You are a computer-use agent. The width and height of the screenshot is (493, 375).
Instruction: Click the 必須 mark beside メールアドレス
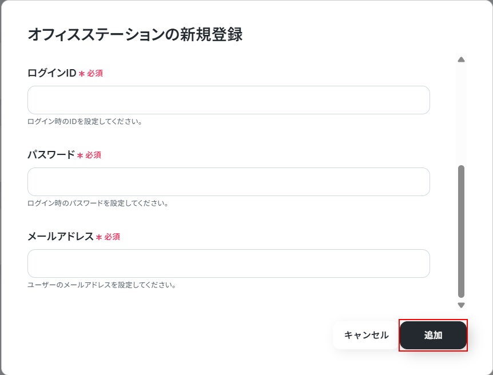click(x=112, y=237)
